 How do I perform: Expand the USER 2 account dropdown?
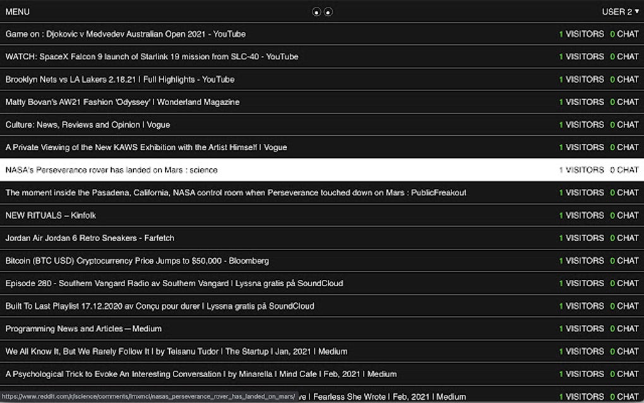click(x=621, y=11)
